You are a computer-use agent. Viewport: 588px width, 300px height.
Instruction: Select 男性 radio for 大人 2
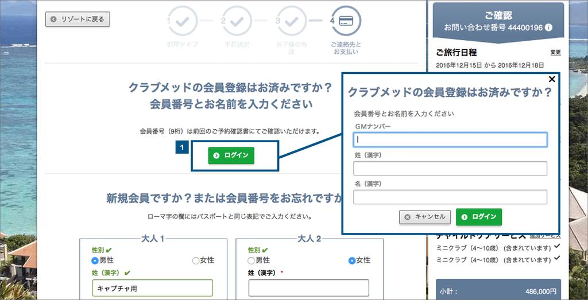251,260
